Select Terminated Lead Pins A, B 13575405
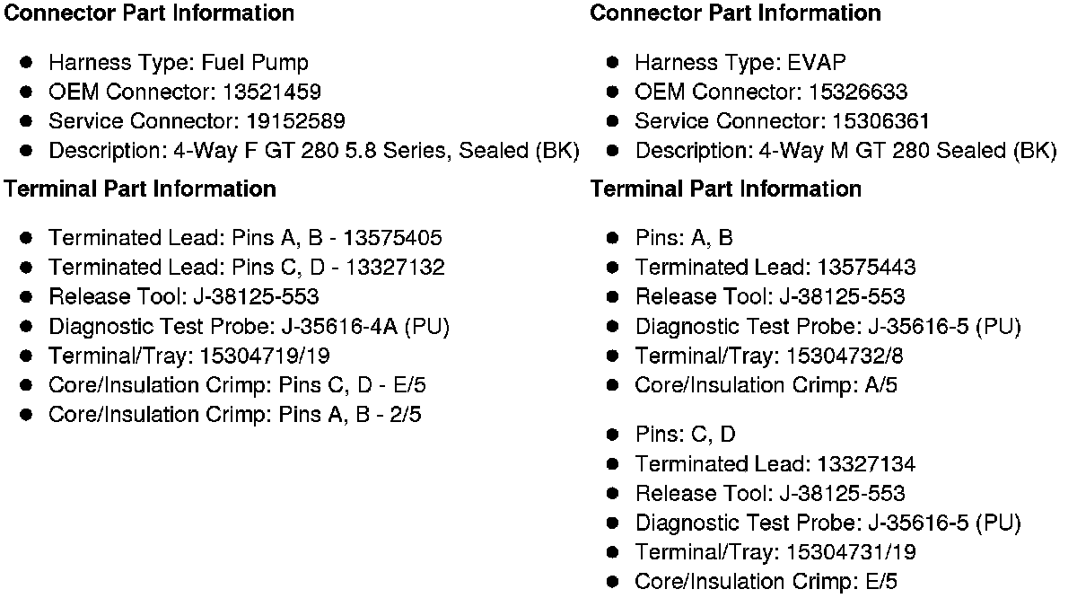Screen dimensions: 1077x598 pyautogui.click(x=245, y=238)
